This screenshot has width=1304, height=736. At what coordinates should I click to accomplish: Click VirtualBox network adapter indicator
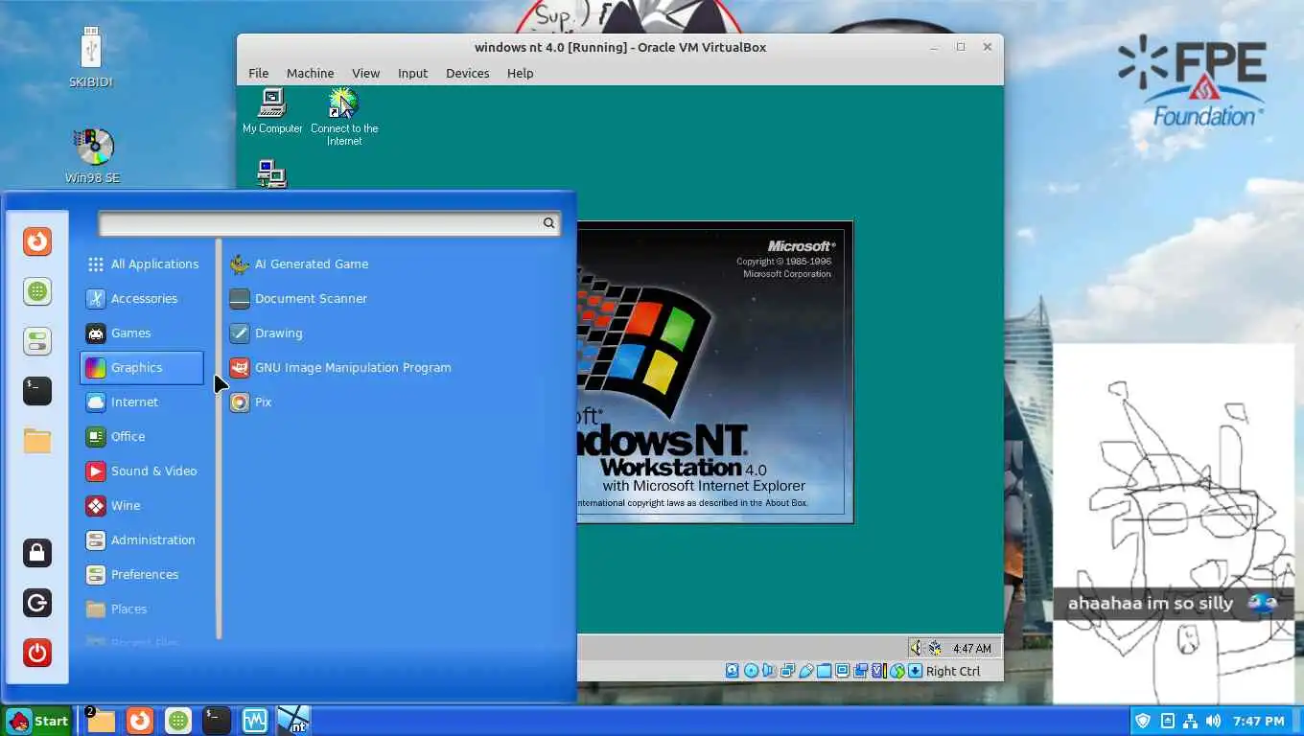coord(787,671)
